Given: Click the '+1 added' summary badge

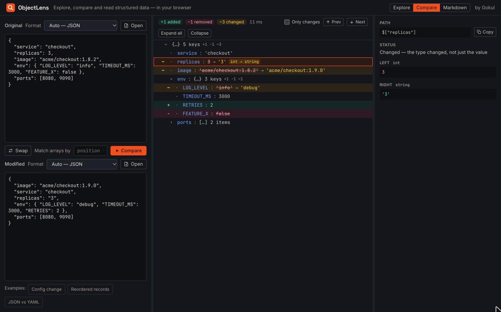Looking at the screenshot, I should point(171,22).
